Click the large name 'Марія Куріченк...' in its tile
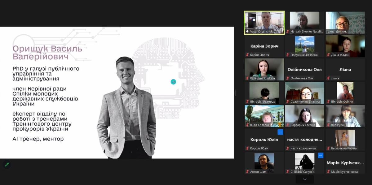Viewport: 372px width, 185px height. (345, 163)
